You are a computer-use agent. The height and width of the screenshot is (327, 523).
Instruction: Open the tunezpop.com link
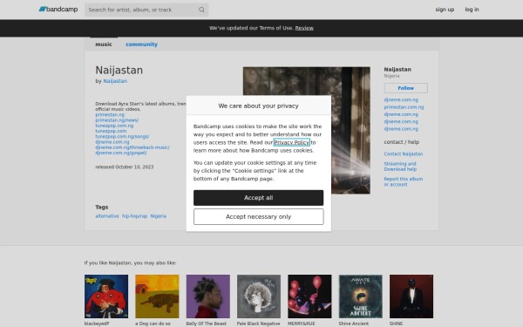pos(111,131)
